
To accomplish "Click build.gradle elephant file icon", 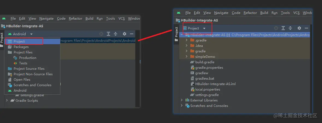I will (192, 62).
